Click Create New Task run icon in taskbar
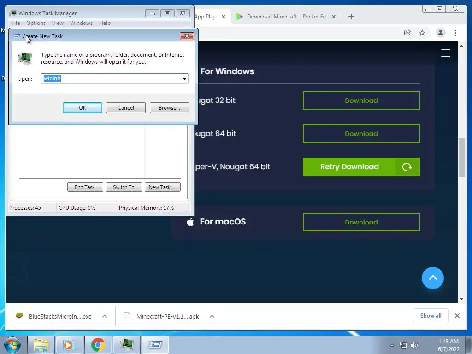 tap(155, 345)
